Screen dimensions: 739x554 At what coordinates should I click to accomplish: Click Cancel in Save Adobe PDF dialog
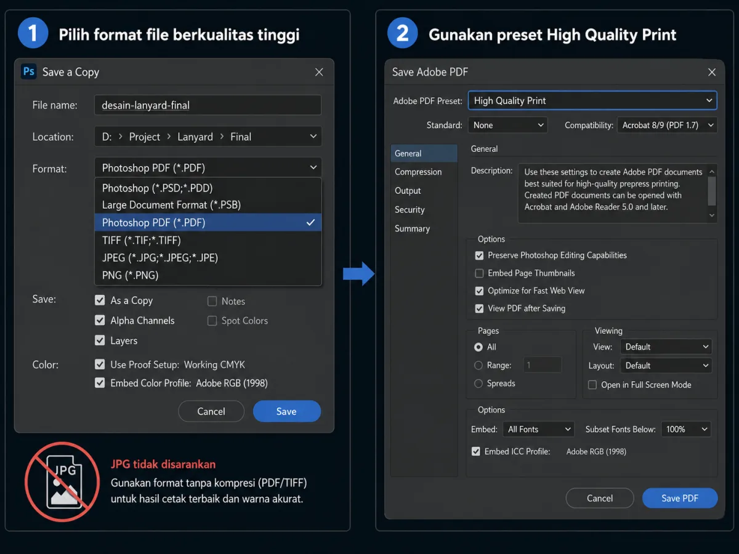[x=600, y=498]
